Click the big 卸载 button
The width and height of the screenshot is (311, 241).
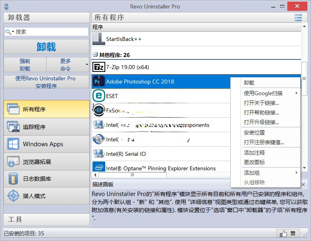47,47
